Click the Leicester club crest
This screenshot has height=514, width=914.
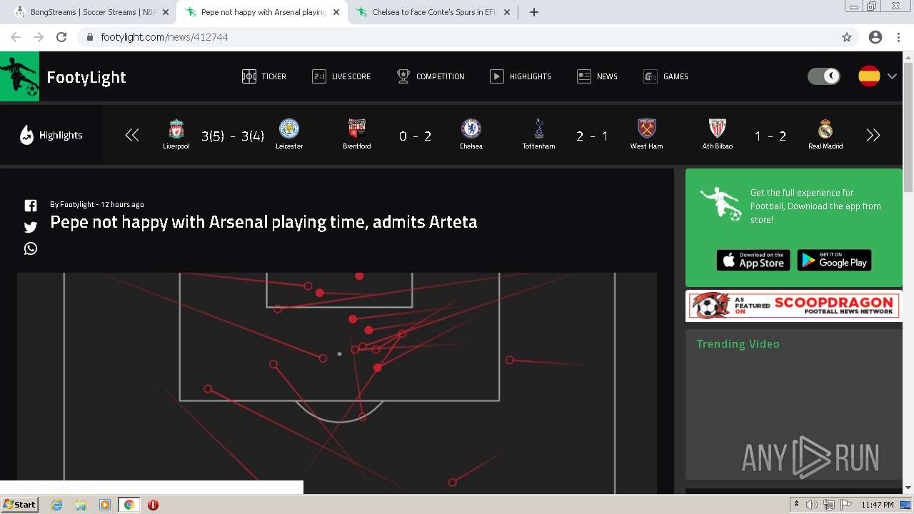tap(289, 129)
